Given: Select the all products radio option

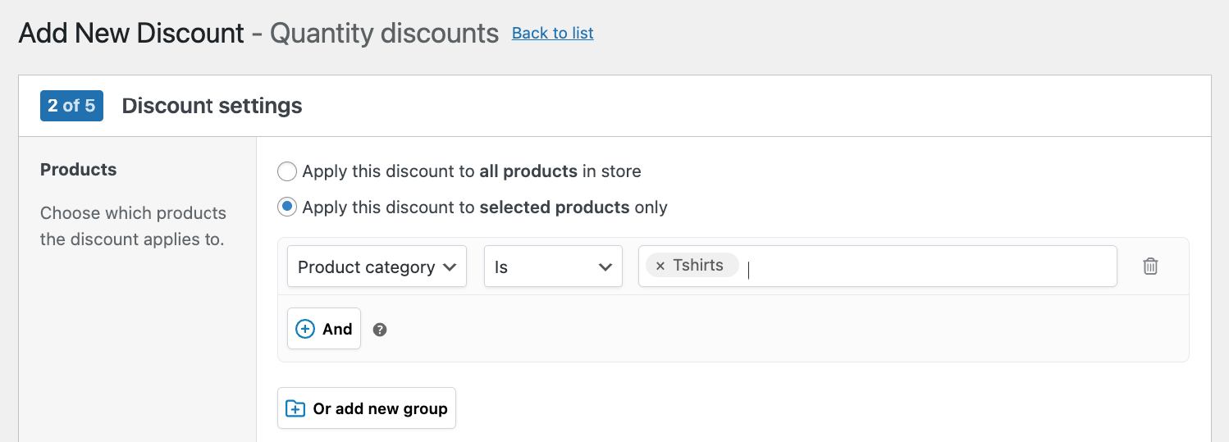Looking at the screenshot, I should coord(287,171).
